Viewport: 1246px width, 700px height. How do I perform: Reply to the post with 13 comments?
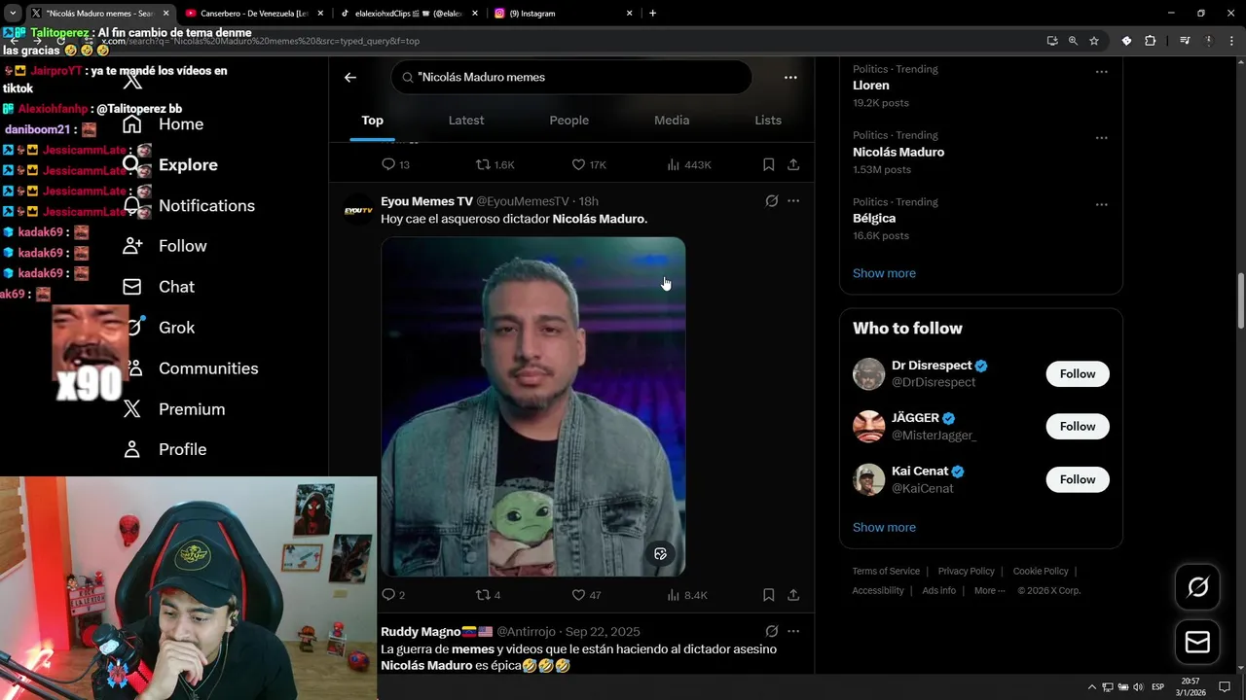(395, 164)
